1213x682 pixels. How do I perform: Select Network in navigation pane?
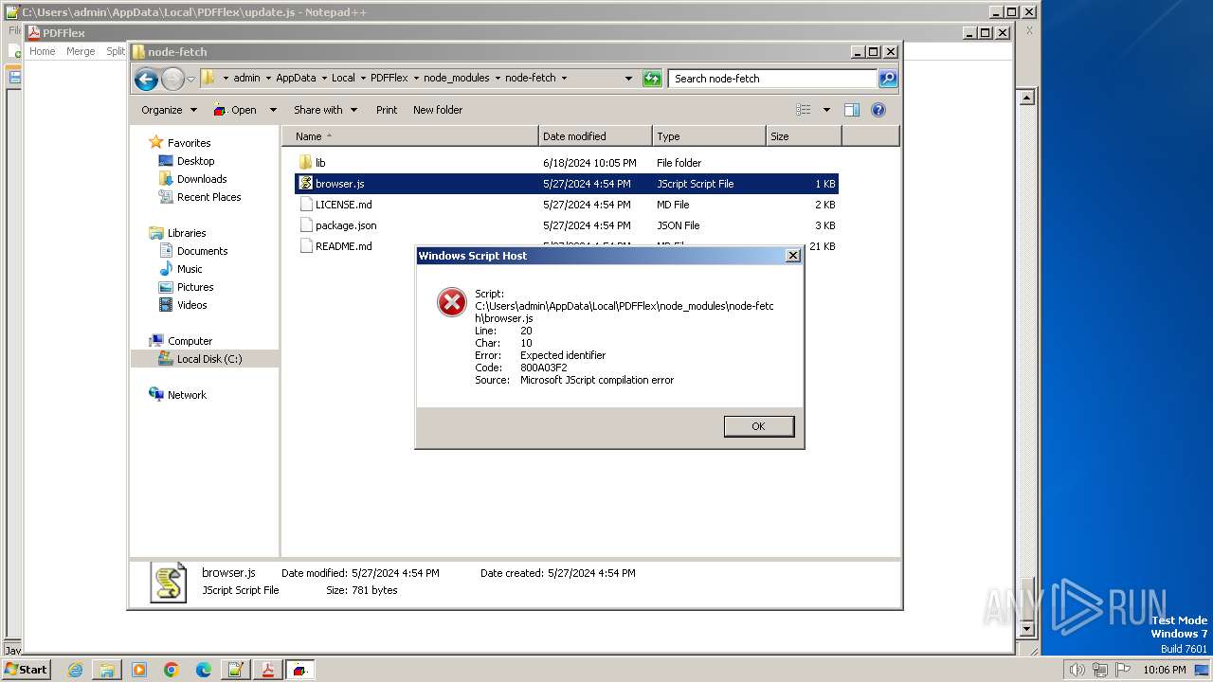click(x=187, y=395)
